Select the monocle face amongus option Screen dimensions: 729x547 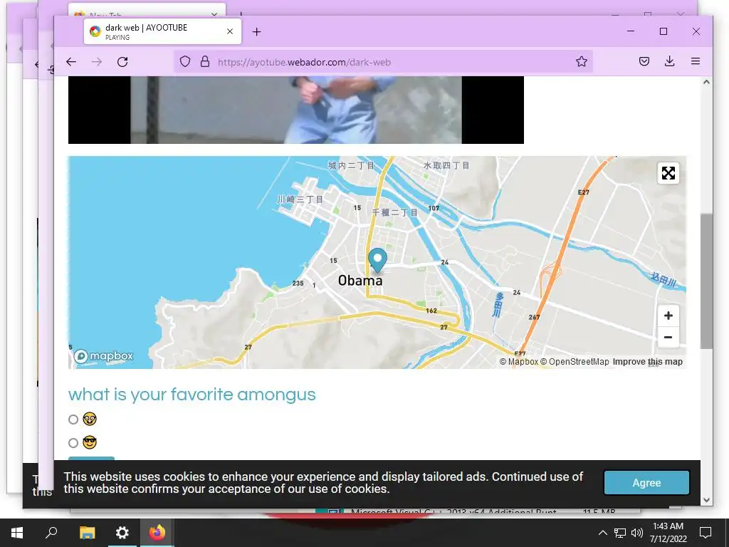pyautogui.click(x=73, y=420)
